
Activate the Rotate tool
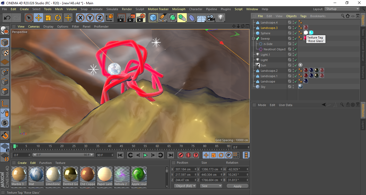pyautogui.click(x=58, y=18)
